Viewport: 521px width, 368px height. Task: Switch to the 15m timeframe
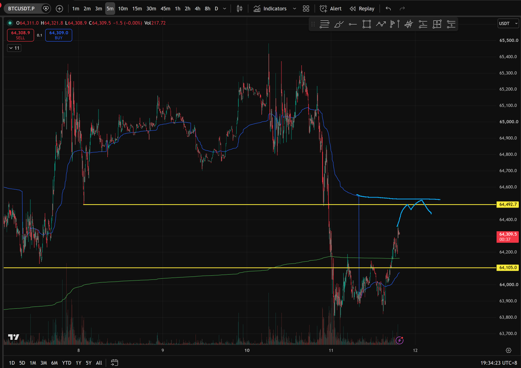tap(137, 9)
